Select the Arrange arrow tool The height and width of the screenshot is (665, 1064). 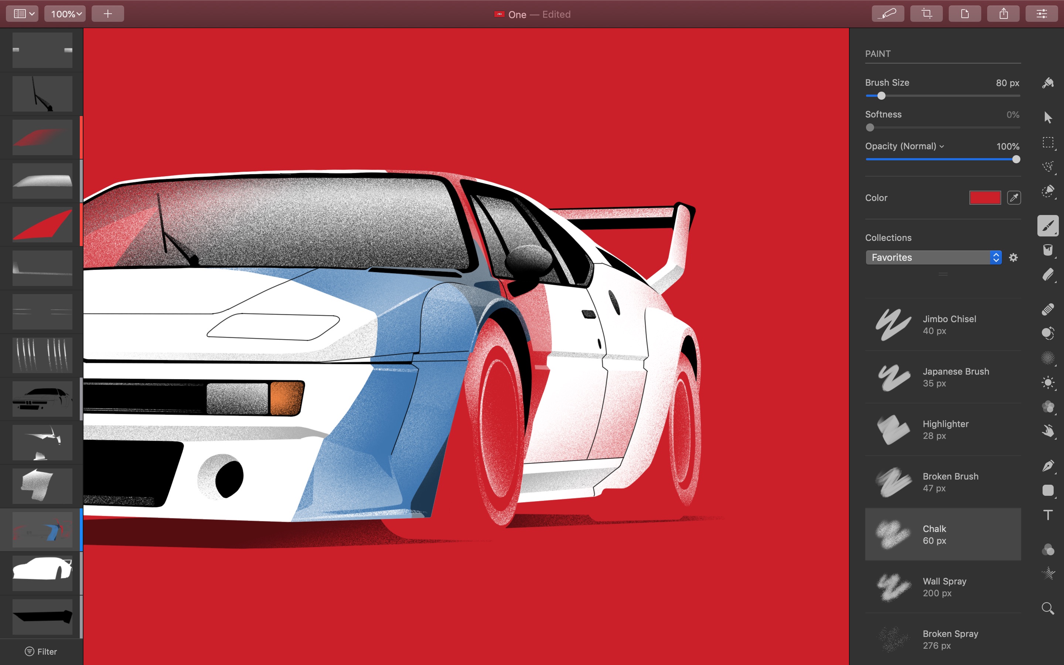click(1048, 117)
